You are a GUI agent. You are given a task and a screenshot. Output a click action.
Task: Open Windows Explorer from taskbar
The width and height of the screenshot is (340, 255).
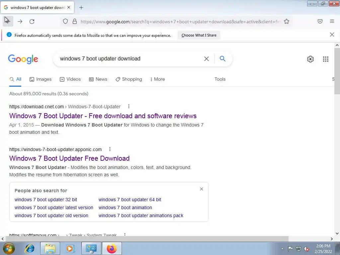(x=50, y=248)
